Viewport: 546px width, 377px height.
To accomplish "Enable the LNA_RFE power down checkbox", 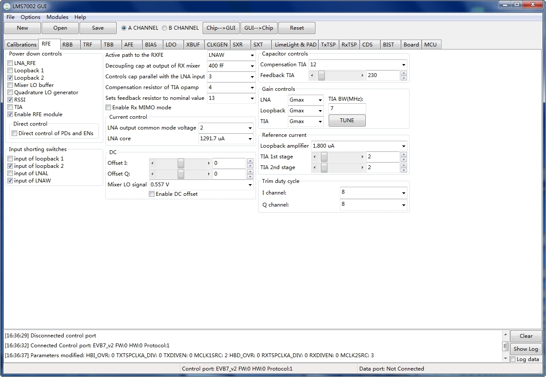I will coord(10,63).
